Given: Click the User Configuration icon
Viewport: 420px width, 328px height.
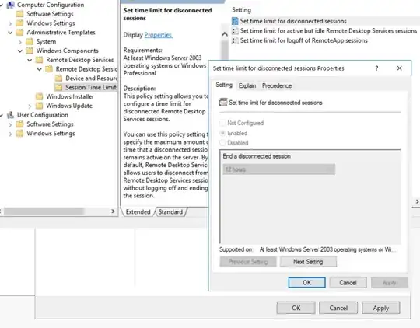Looking at the screenshot, I should coord(10,115).
